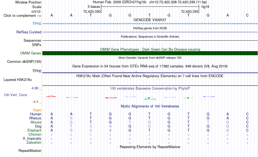Select the Human species label
The width and height of the screenshot is (258, 157).
tap(36, 114)
